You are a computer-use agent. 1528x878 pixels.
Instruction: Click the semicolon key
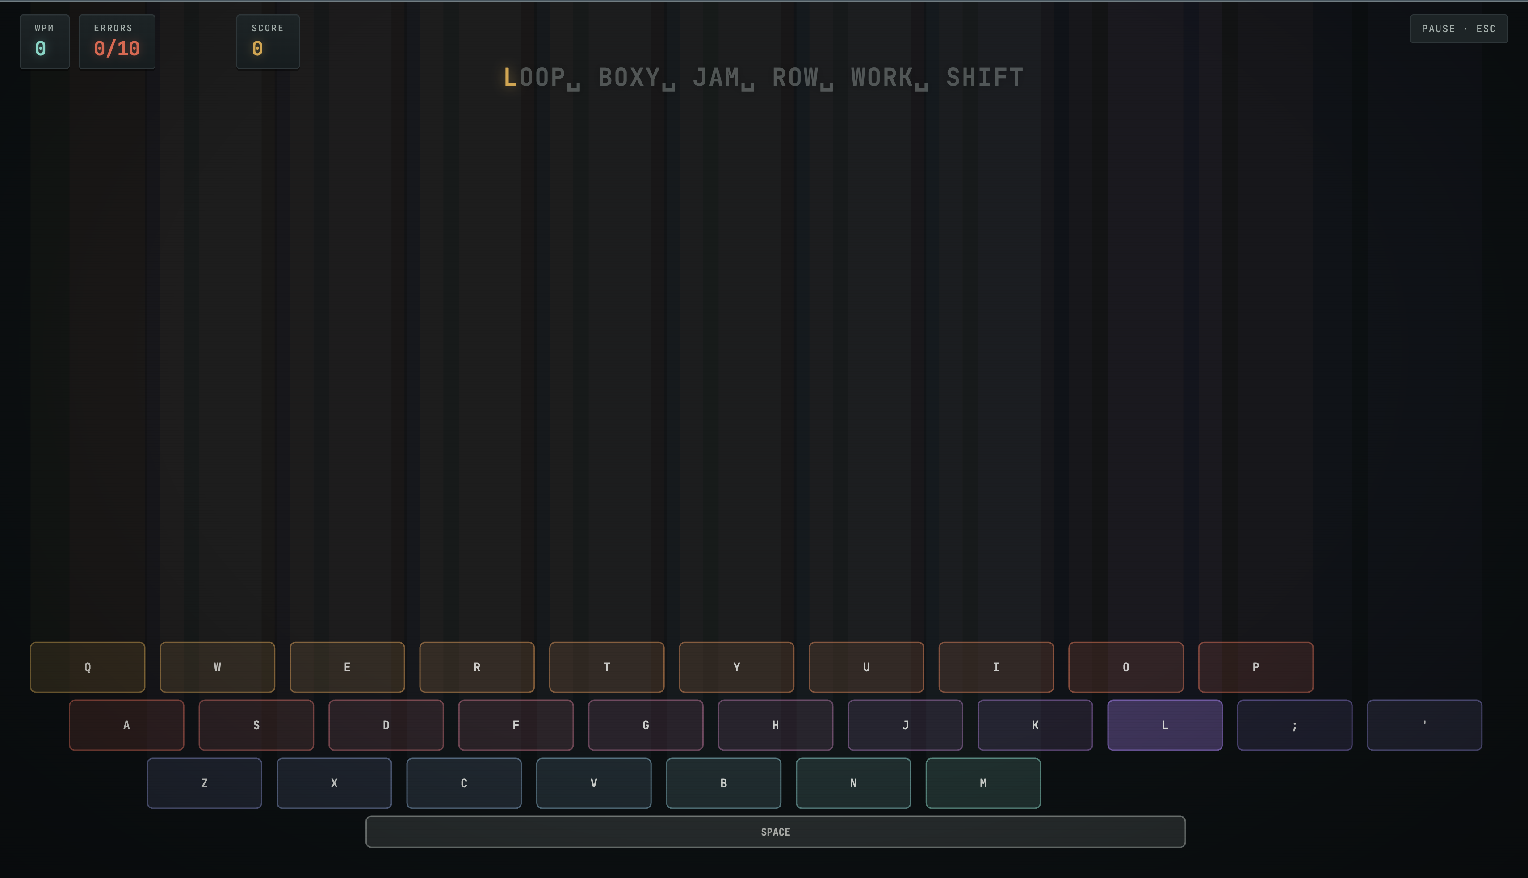1294,725
